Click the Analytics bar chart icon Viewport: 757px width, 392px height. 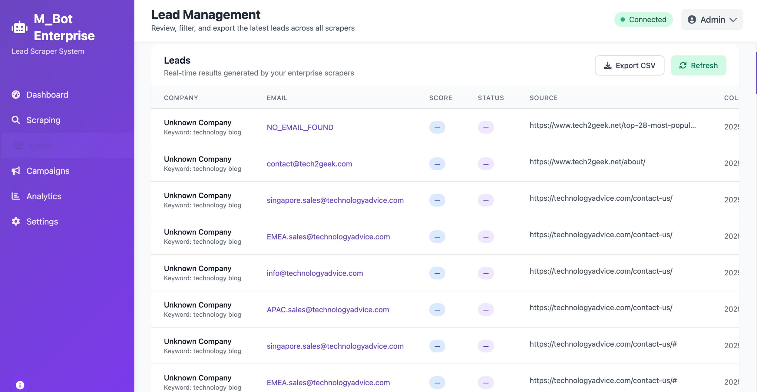16,196
